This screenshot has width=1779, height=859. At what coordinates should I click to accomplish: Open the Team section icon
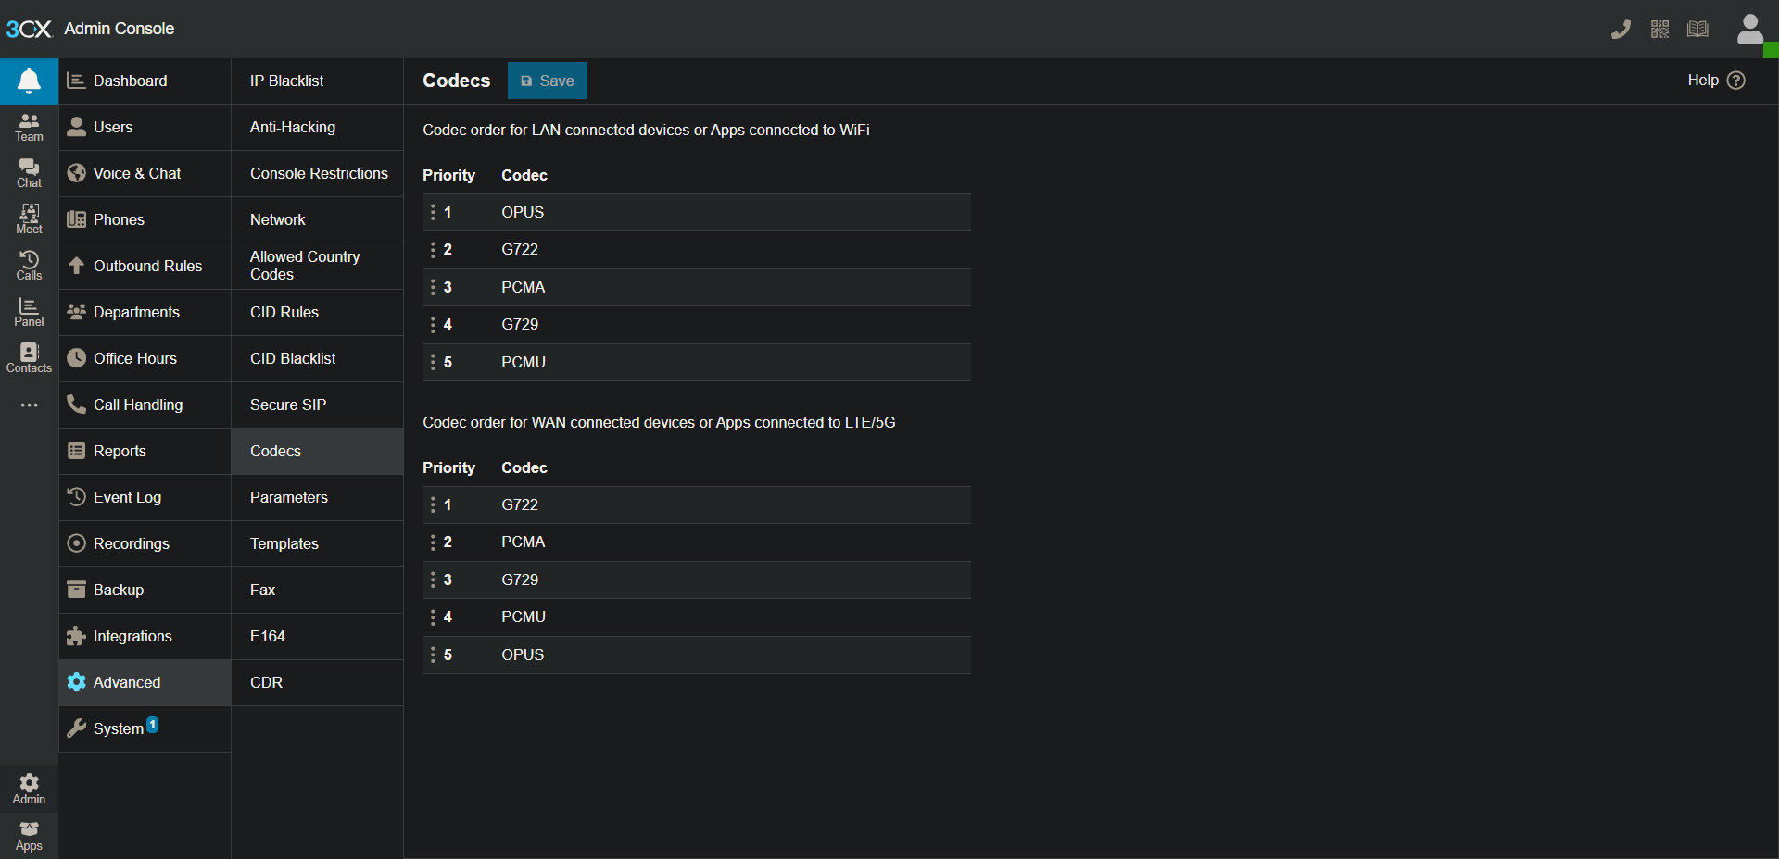coord(29,127)
